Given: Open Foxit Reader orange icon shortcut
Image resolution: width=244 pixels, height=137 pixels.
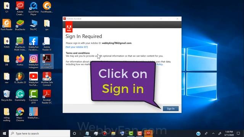Looking at the screenshot, I should tap(6, 25).
